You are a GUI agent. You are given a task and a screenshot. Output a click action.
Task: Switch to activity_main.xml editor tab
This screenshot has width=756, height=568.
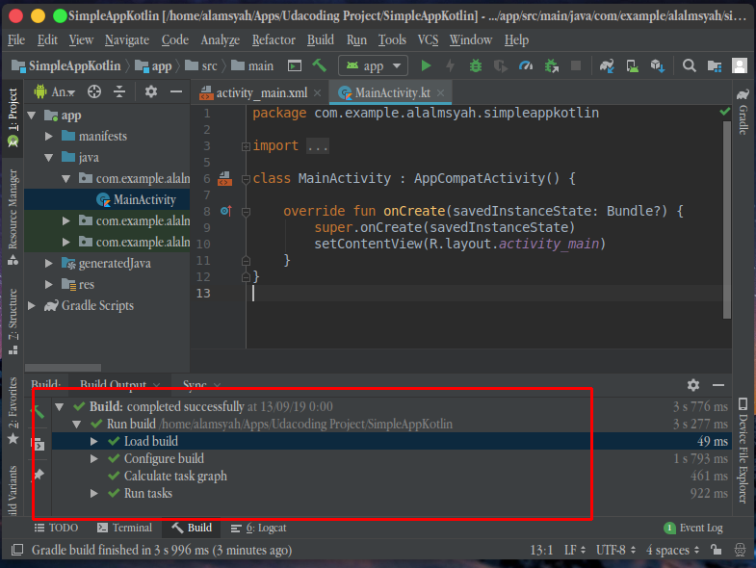click(x=261, y=92)
